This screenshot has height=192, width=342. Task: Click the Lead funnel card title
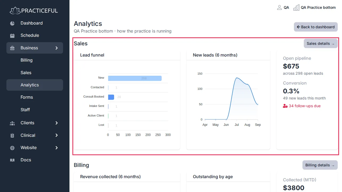pyautogui.click(x=92, y=55)
